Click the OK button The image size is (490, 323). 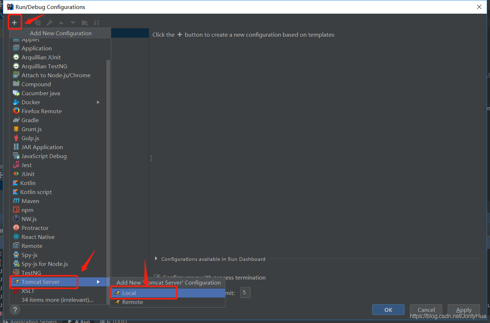(388, 309)
